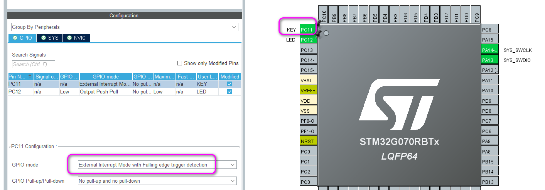Click the PC2 pin on the chip
The image size is (545, 190).
click(x=308, y=172)
